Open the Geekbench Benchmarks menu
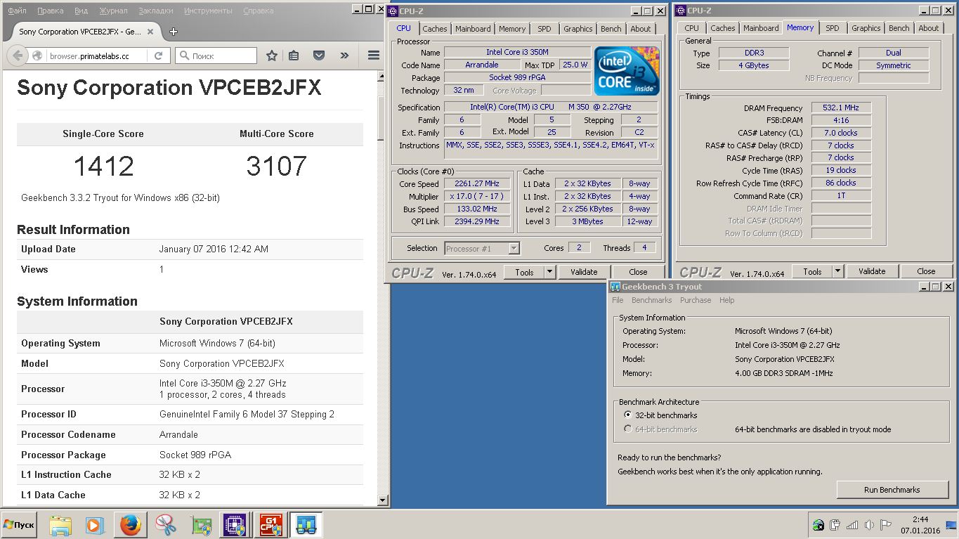Viewport: 959px width, 539px height. click(x=651, y=300)
